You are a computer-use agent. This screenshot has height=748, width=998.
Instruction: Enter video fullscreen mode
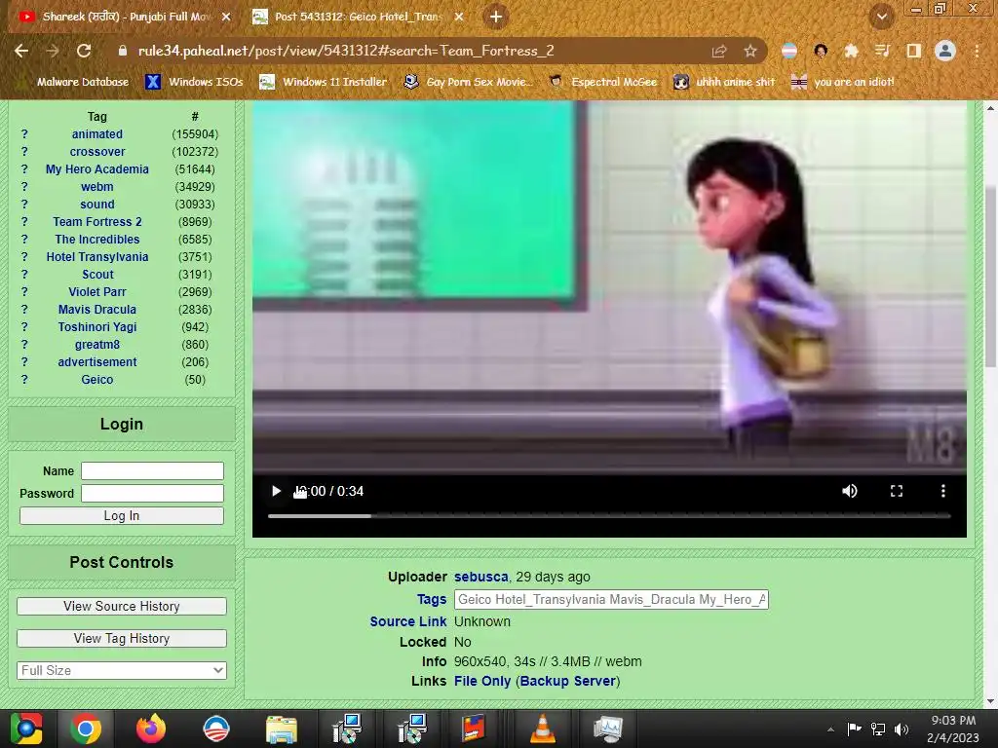897,491
